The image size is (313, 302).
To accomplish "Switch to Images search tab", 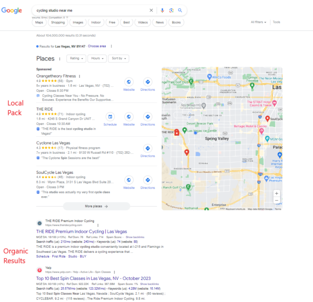I will tap(78, 22).
